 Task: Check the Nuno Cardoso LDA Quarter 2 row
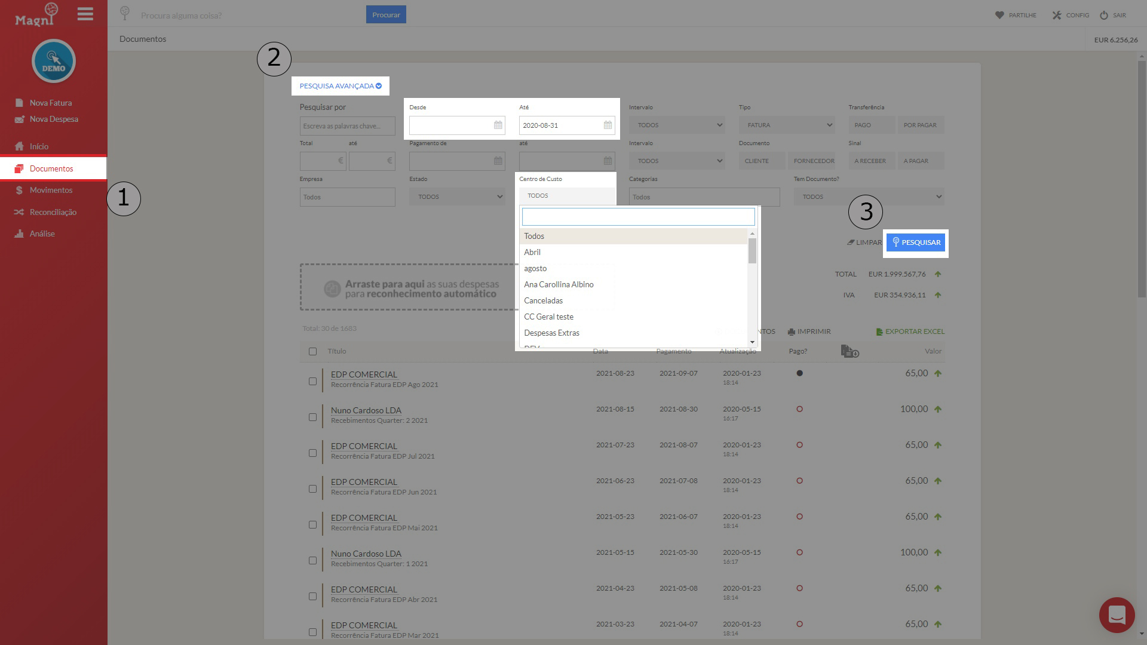(312, 417)
